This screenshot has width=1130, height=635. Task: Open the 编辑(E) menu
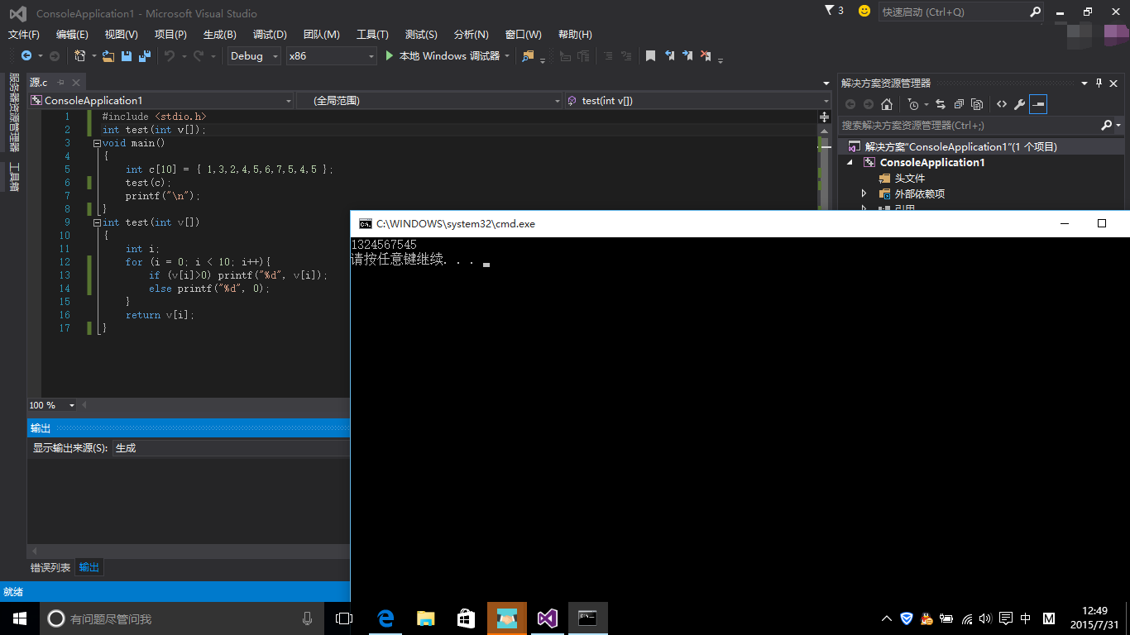point(72,34)
